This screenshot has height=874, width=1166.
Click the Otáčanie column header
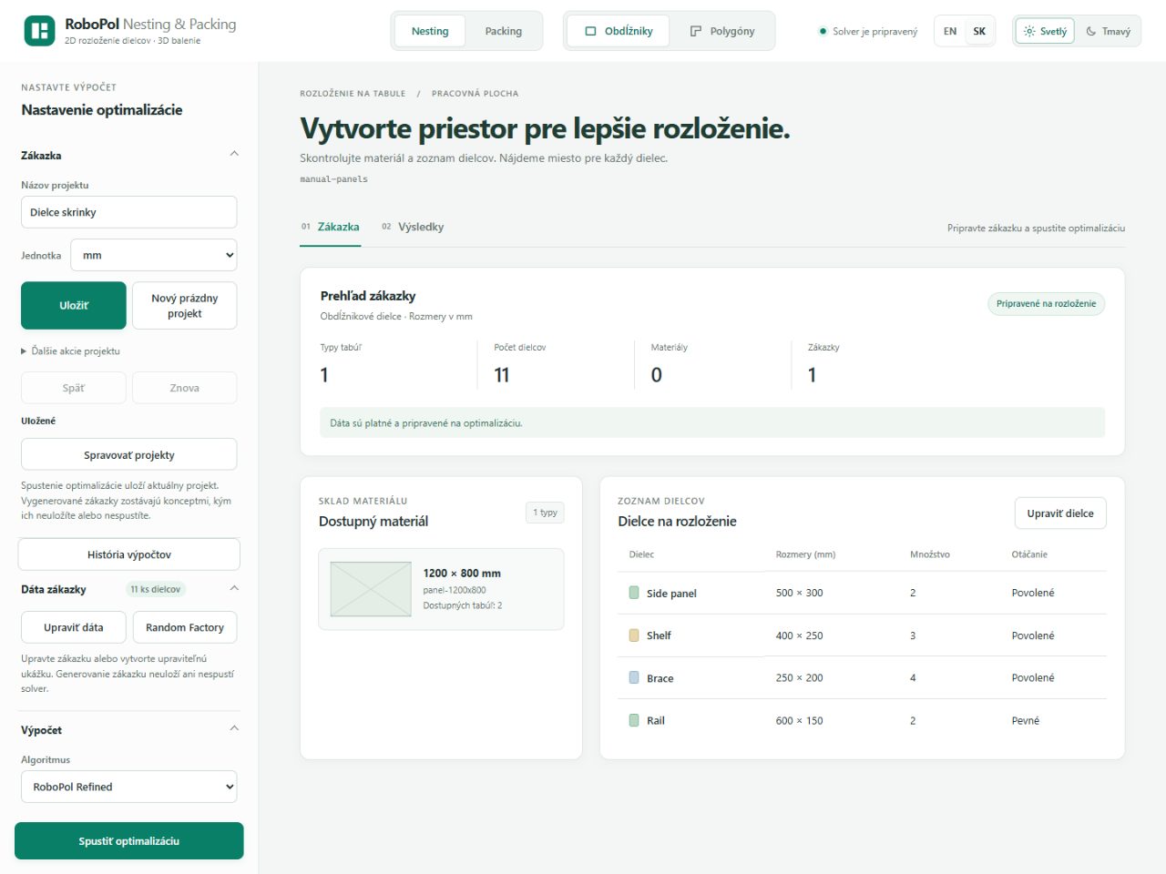coord(1029,554)
